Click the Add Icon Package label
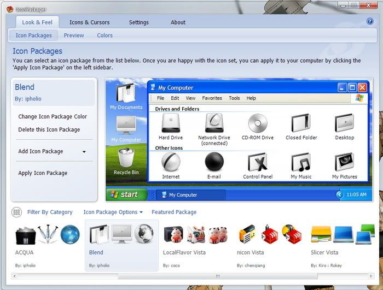Screen dimensions: 383x290 click(40, 151)
